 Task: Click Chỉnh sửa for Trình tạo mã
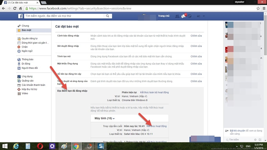click(x=196, y=56)
